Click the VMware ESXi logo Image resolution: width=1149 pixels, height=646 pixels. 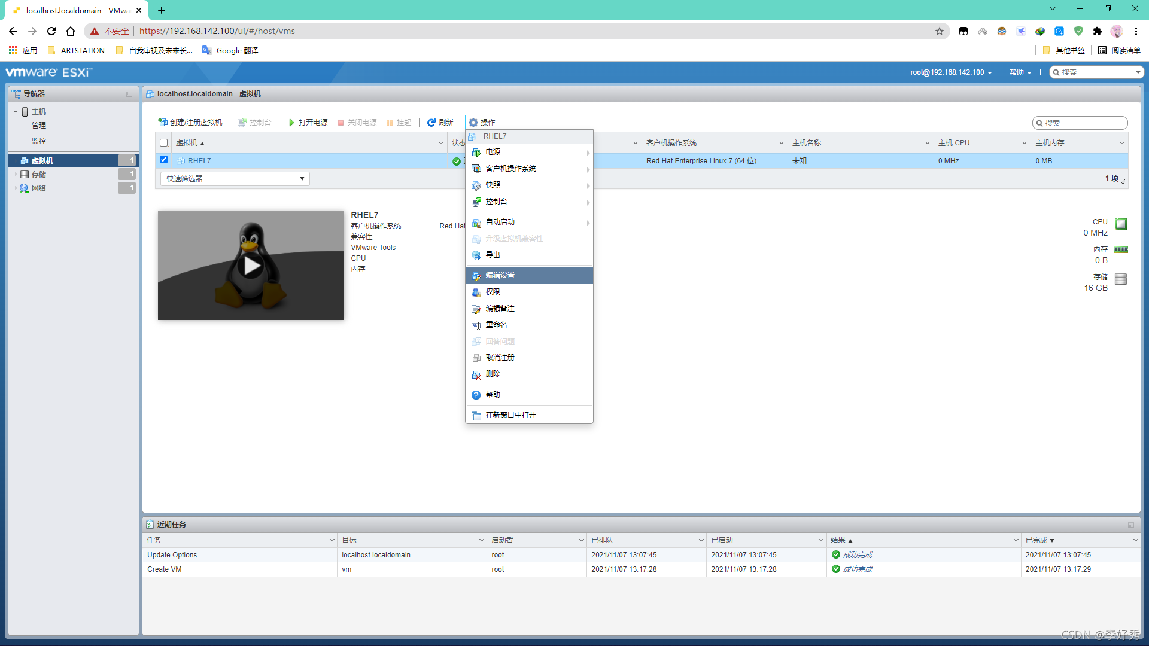coord(48,72)
